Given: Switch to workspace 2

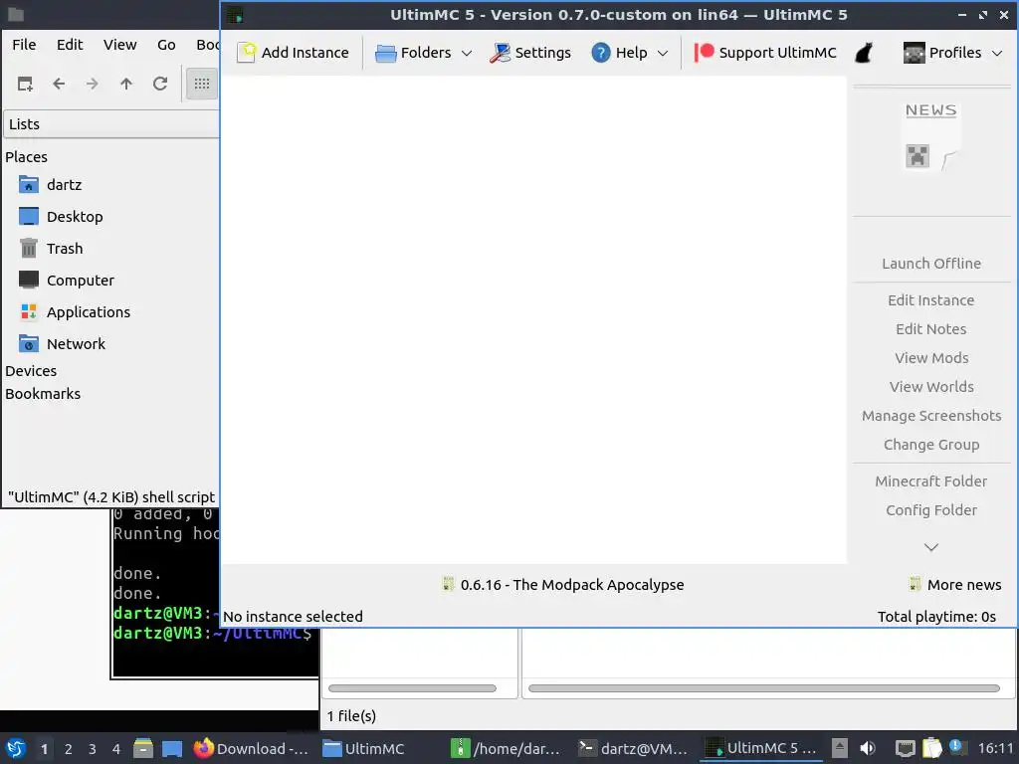Looking at the screenshot, I should point(69,749).
